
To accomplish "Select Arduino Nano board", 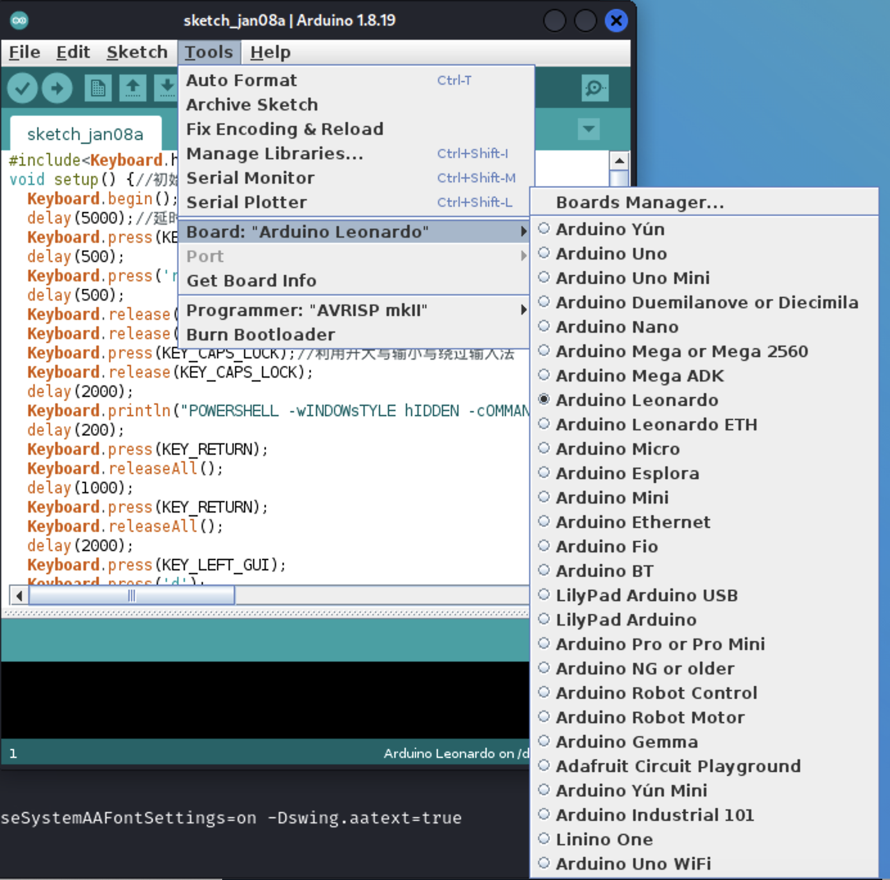I will point(704,327).
